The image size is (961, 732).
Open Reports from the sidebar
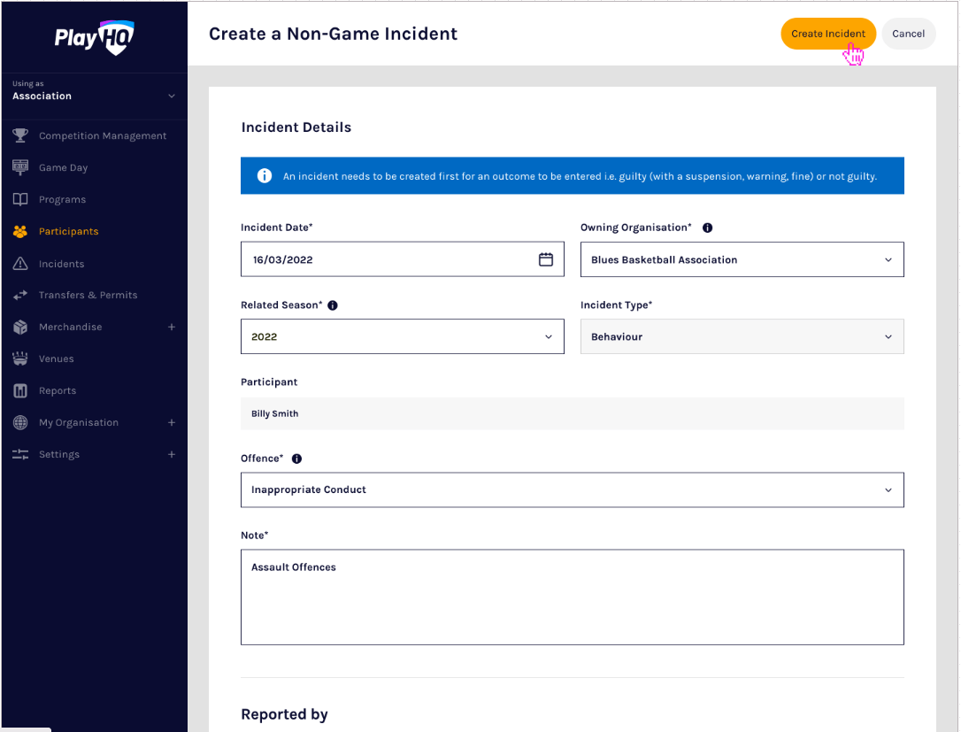(58, 390)
